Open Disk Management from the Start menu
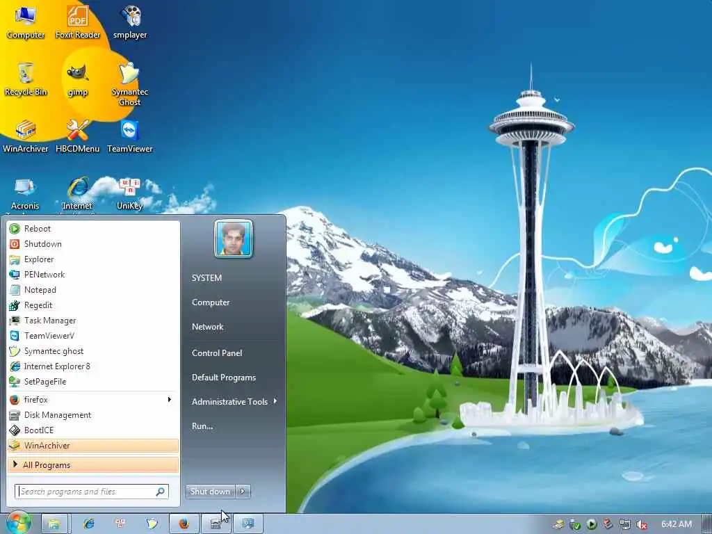This screenshot has width=712, height=534. pyautogui.click(x=93, y=415)
